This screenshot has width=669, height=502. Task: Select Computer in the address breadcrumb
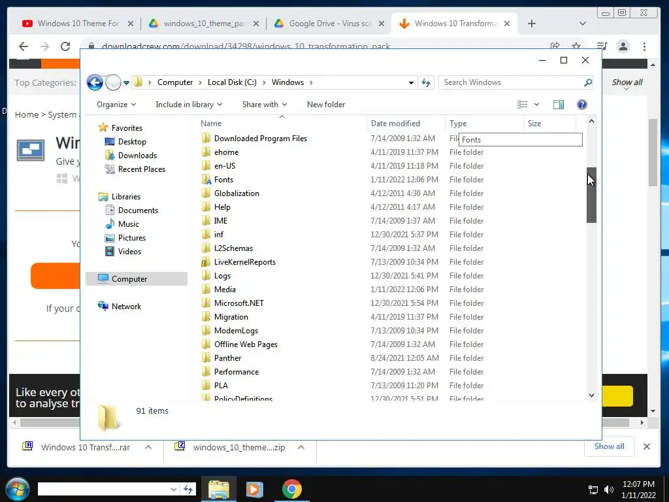[x=175, y=82]
